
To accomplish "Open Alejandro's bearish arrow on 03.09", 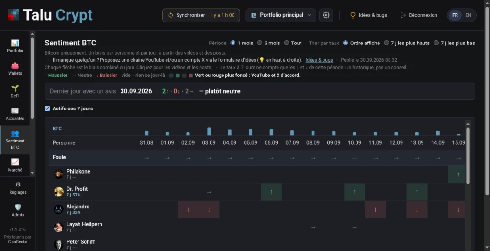I will click(x=209, y=209).
